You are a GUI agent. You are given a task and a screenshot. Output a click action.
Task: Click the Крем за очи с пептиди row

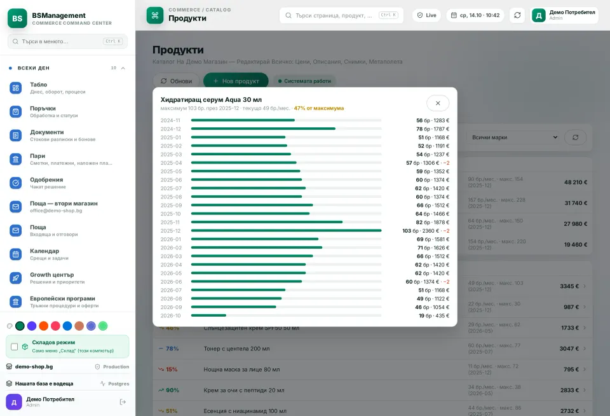[x=372, y=391]
